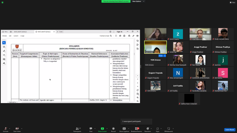
Task: Click the page number box in right rail
Action: [x=137, y=76]
